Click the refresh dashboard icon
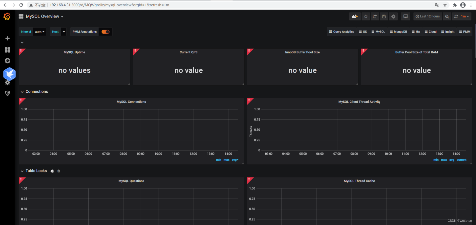 [456, 17]
